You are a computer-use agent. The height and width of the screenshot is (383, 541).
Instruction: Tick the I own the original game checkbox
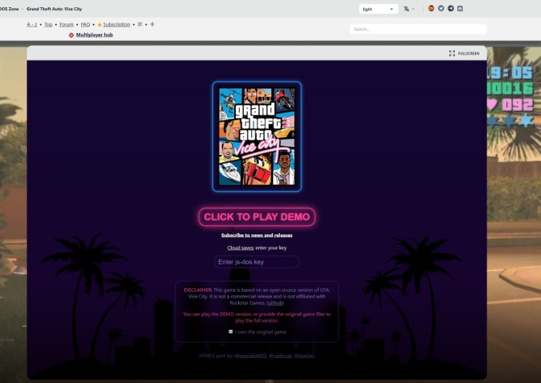tap(230, 331)
